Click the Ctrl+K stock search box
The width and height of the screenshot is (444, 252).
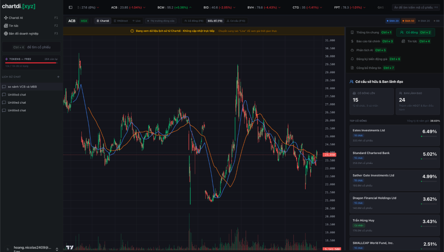pyautogui.click(x=31, y=47)
